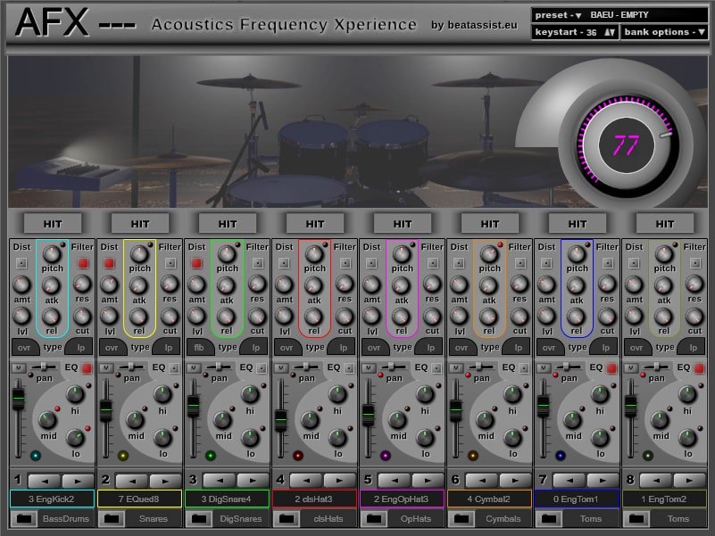Image resolution: width=715 pixels, height=536 pixels.
Task: Click the '2 EngOpHat3' sample name
Action: [x=402, y=499]
